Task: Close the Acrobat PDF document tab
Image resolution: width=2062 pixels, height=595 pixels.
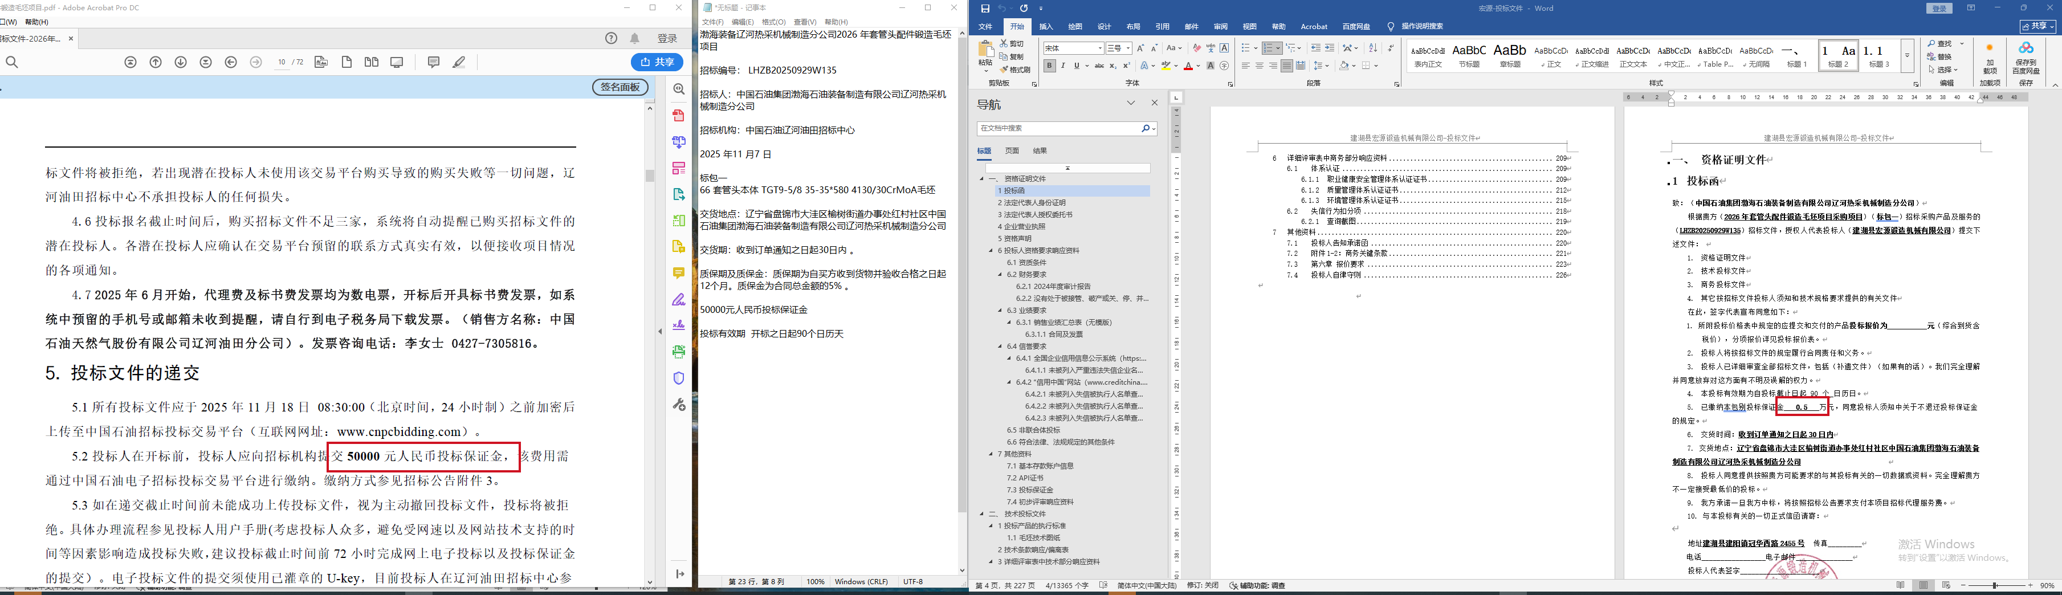Action: 71,38
